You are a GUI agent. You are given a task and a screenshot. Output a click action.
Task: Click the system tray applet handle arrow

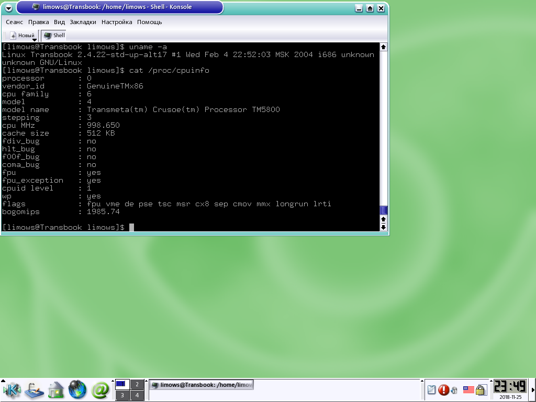point(422,381)
